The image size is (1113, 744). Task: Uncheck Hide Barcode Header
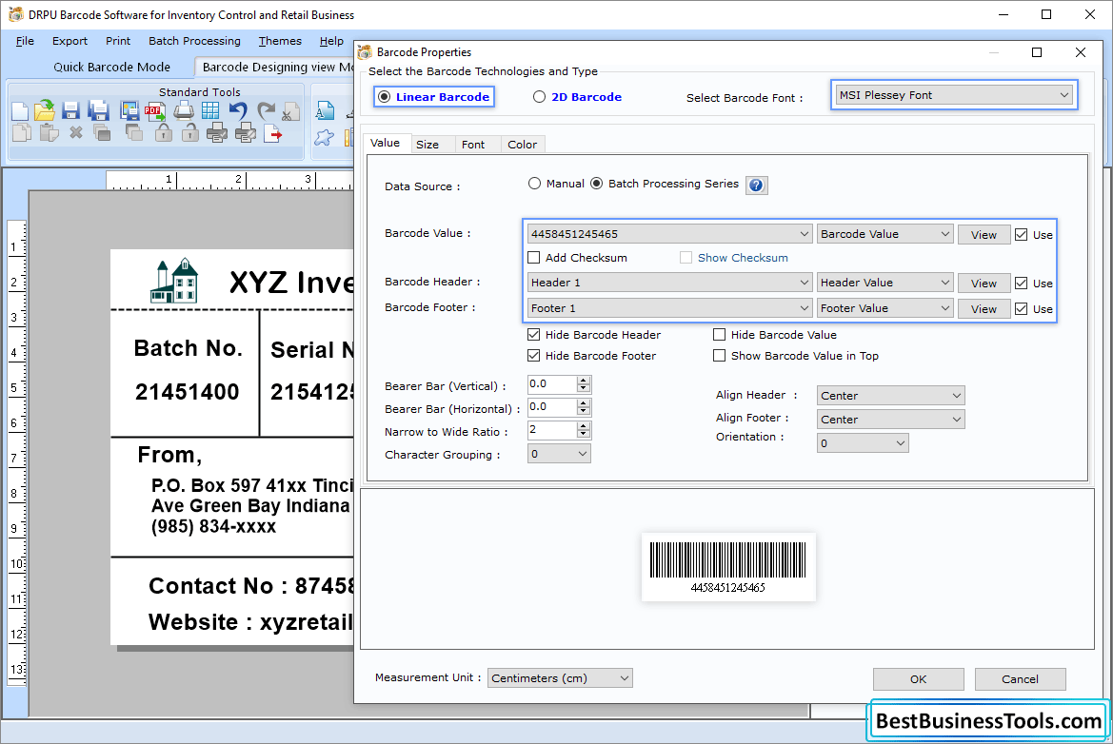[x=535, y=334]
